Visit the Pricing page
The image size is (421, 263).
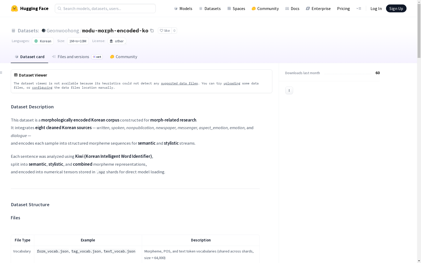(343, 8)
